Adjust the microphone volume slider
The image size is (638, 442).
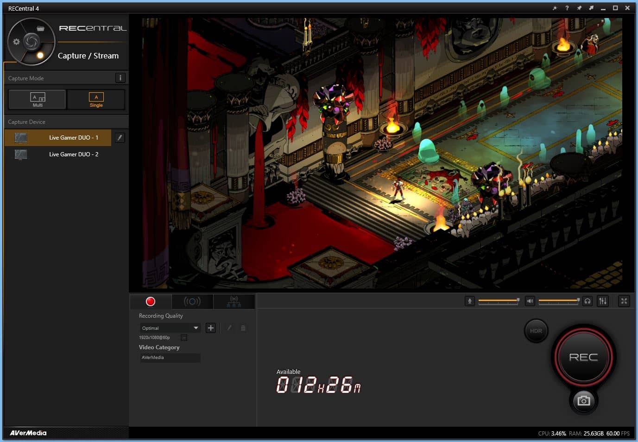point(499,301)
